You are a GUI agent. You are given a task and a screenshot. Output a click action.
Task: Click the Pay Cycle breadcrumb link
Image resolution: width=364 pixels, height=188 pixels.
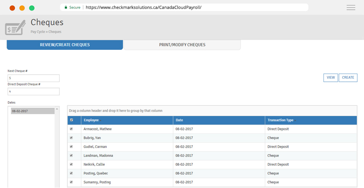[38, 32]
